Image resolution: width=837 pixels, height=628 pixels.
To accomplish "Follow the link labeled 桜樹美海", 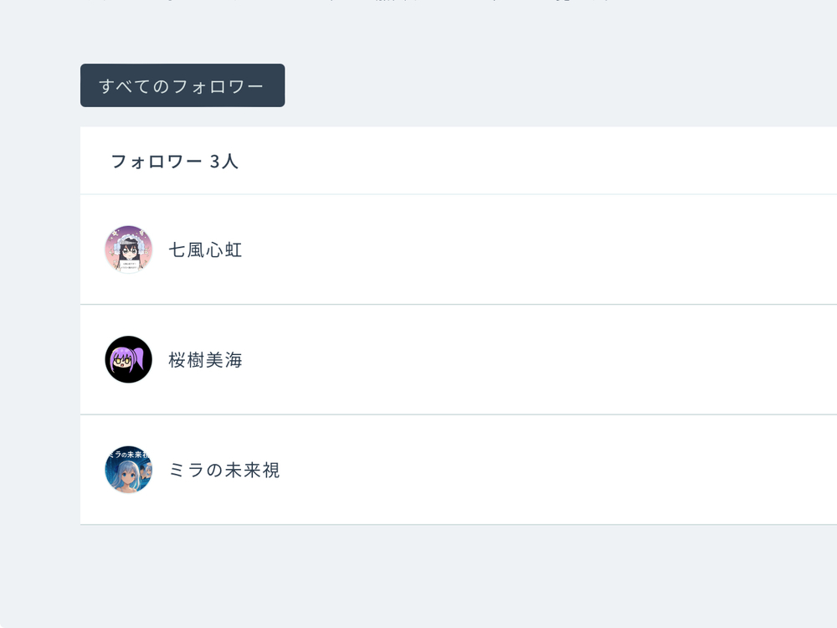I will (x=205, y=360).
